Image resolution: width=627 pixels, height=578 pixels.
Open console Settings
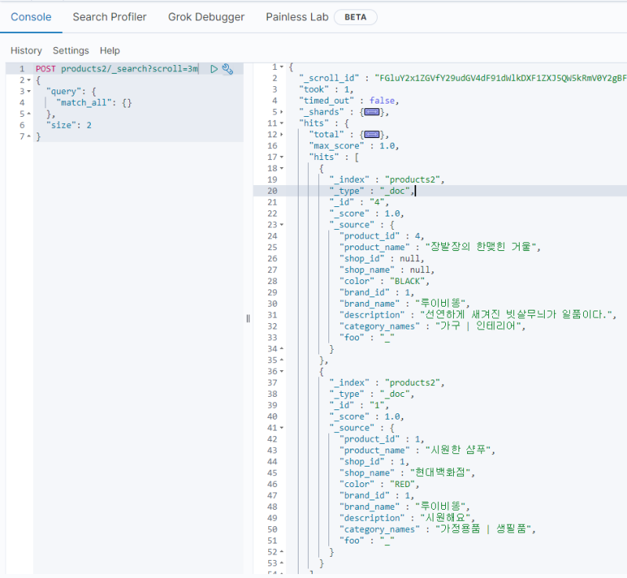click(x=71, y=50)
